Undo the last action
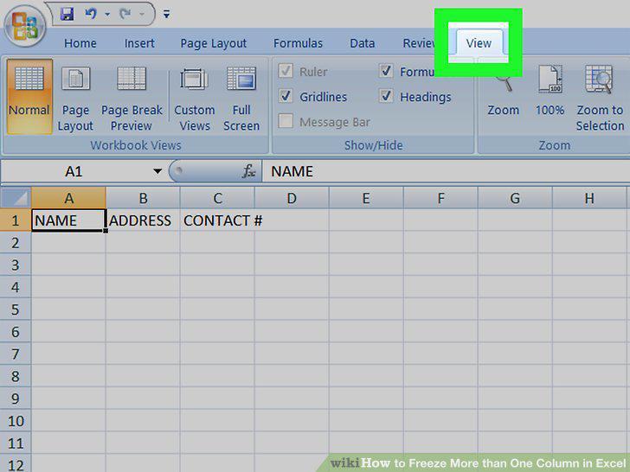This screenshot has width=630, height=472. [91, 14]
